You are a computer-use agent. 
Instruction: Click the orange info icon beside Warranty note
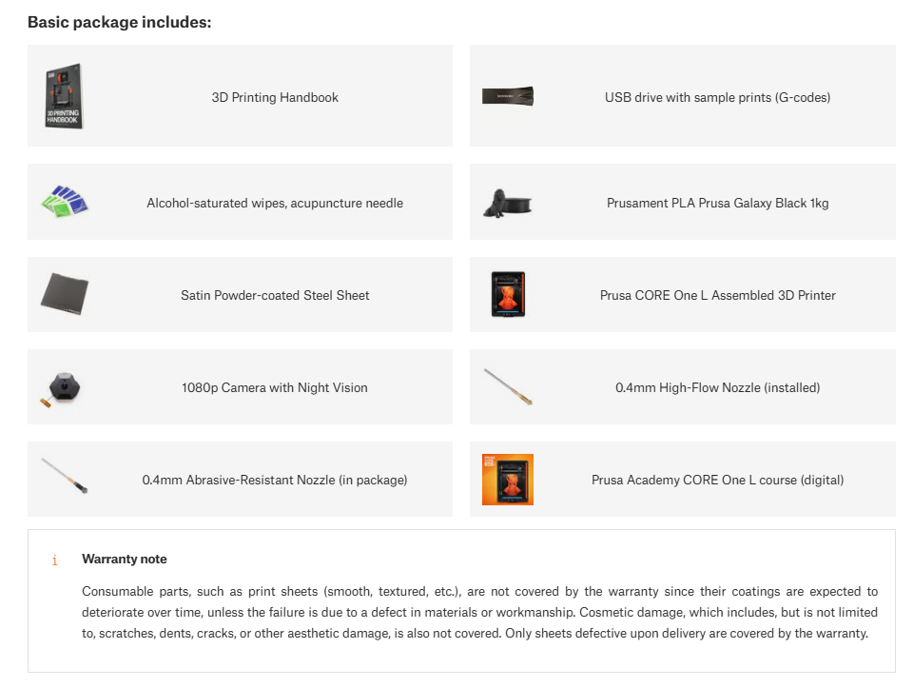(55, 560)
